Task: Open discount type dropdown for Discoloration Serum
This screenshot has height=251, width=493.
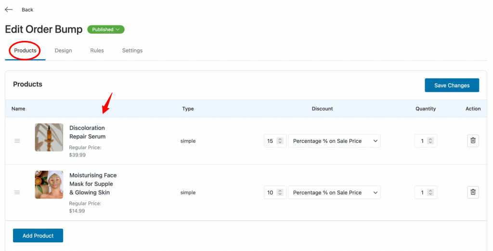Action: click(x=335, y=141)
